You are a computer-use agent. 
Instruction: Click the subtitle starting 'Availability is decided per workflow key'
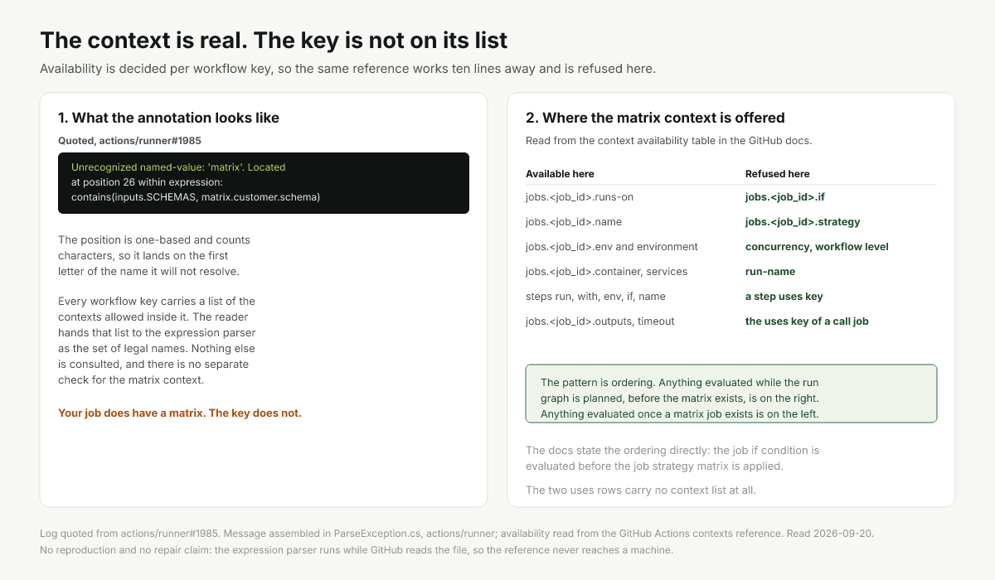(x=348, y=69)
